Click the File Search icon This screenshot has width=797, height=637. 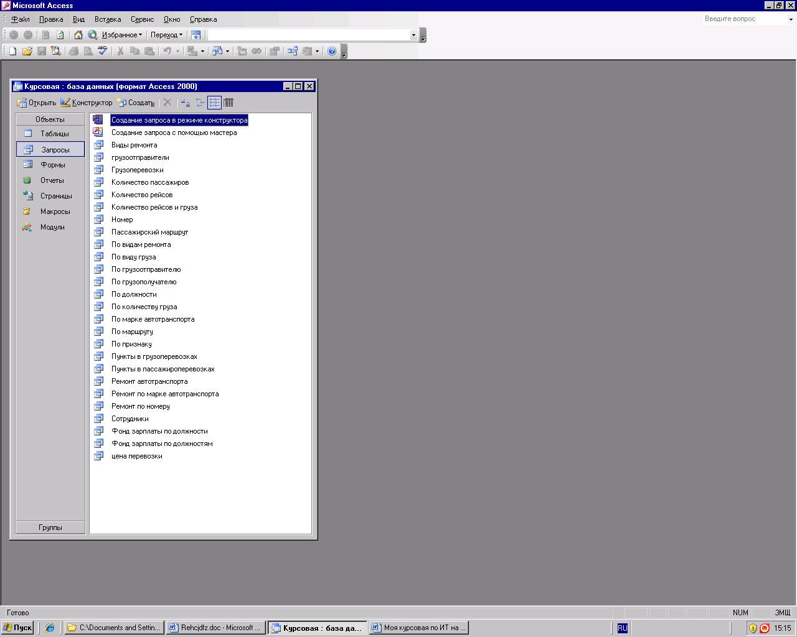[x=56, y=51]
